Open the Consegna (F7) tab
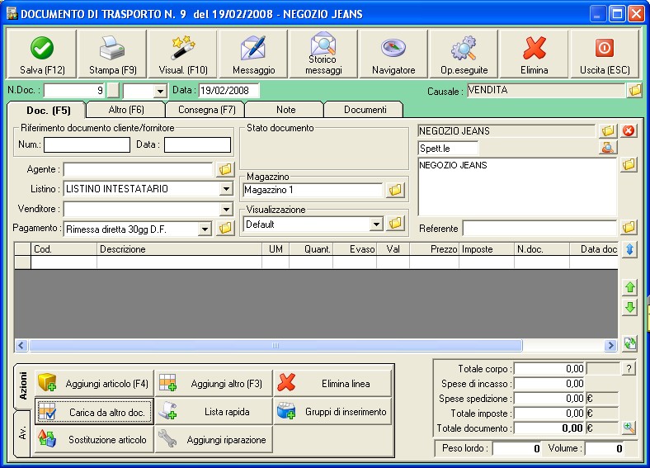The height and width of the screenshot is (468, 650). click(206, 110)
